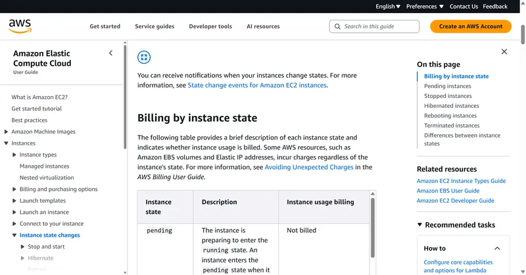This screenshot has height=275, width=526.
Task: Click the Search in this guide field
Action: pyautogui.click(x=374, y=26)
